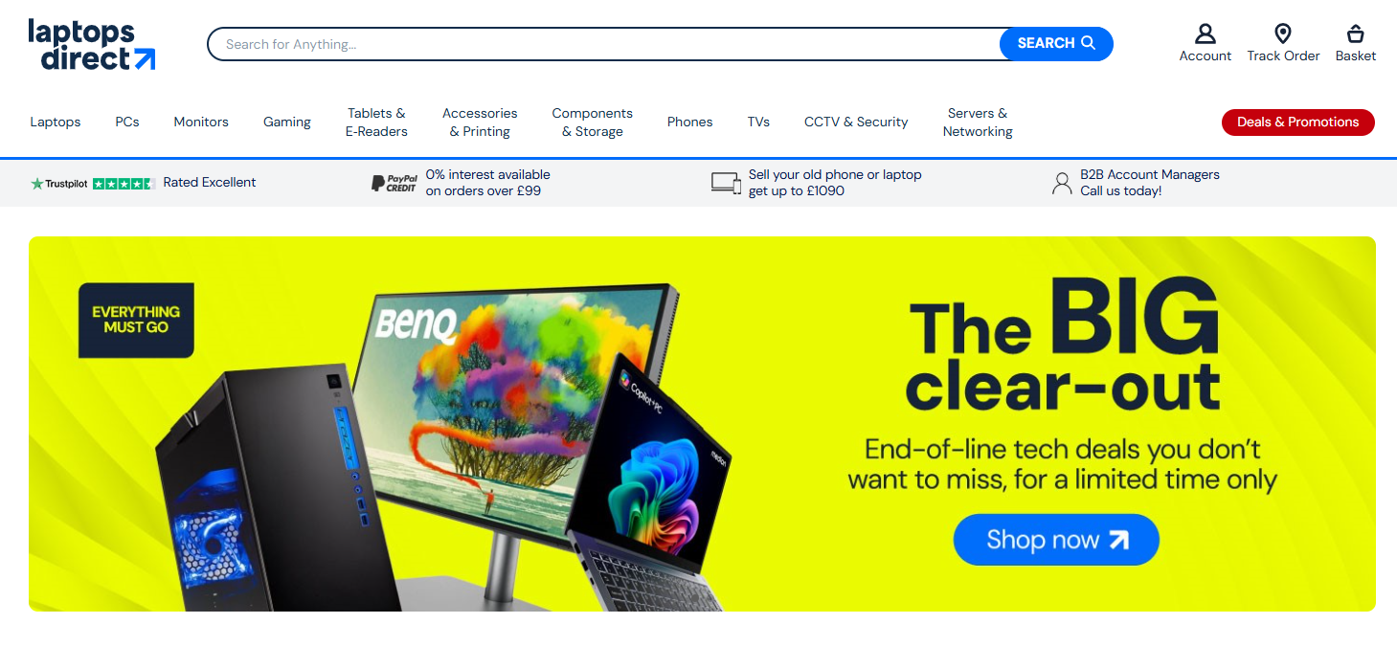
Task: Expand the Tablets & E-Readers menu
Action: coord(376,123)
